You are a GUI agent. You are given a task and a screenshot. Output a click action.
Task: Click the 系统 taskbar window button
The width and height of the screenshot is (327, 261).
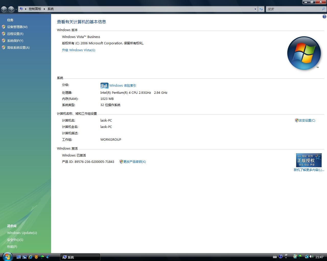(80, 257)
